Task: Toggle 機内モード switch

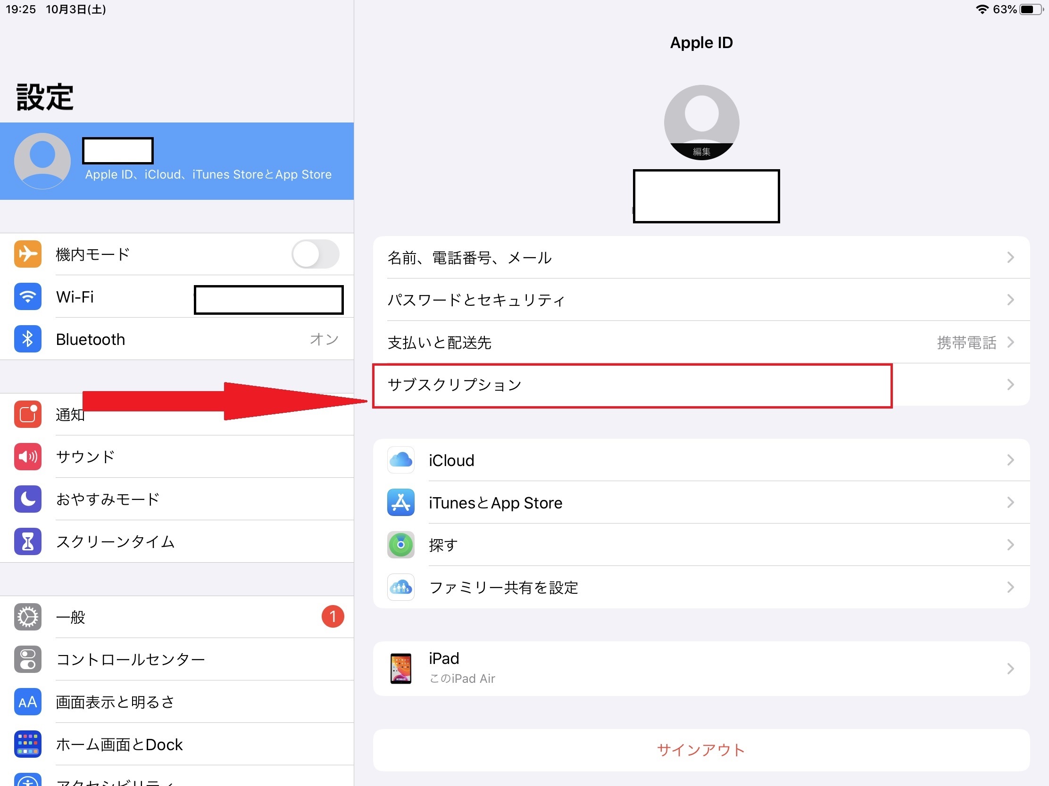Action: click(316, 254)
